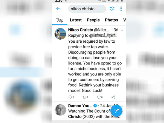Screen dimensions: 164x123
Task: Compose a new tweet with floating button
Action: (116, 111)
